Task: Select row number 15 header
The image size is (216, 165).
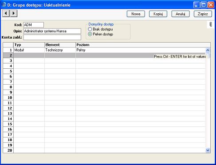Action: coord(8,124)
